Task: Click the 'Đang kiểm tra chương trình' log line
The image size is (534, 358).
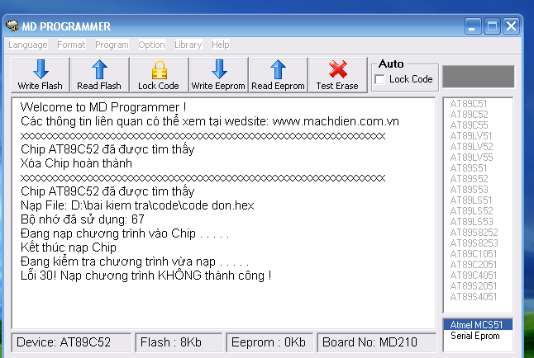Action: click(x=135, y=261)
